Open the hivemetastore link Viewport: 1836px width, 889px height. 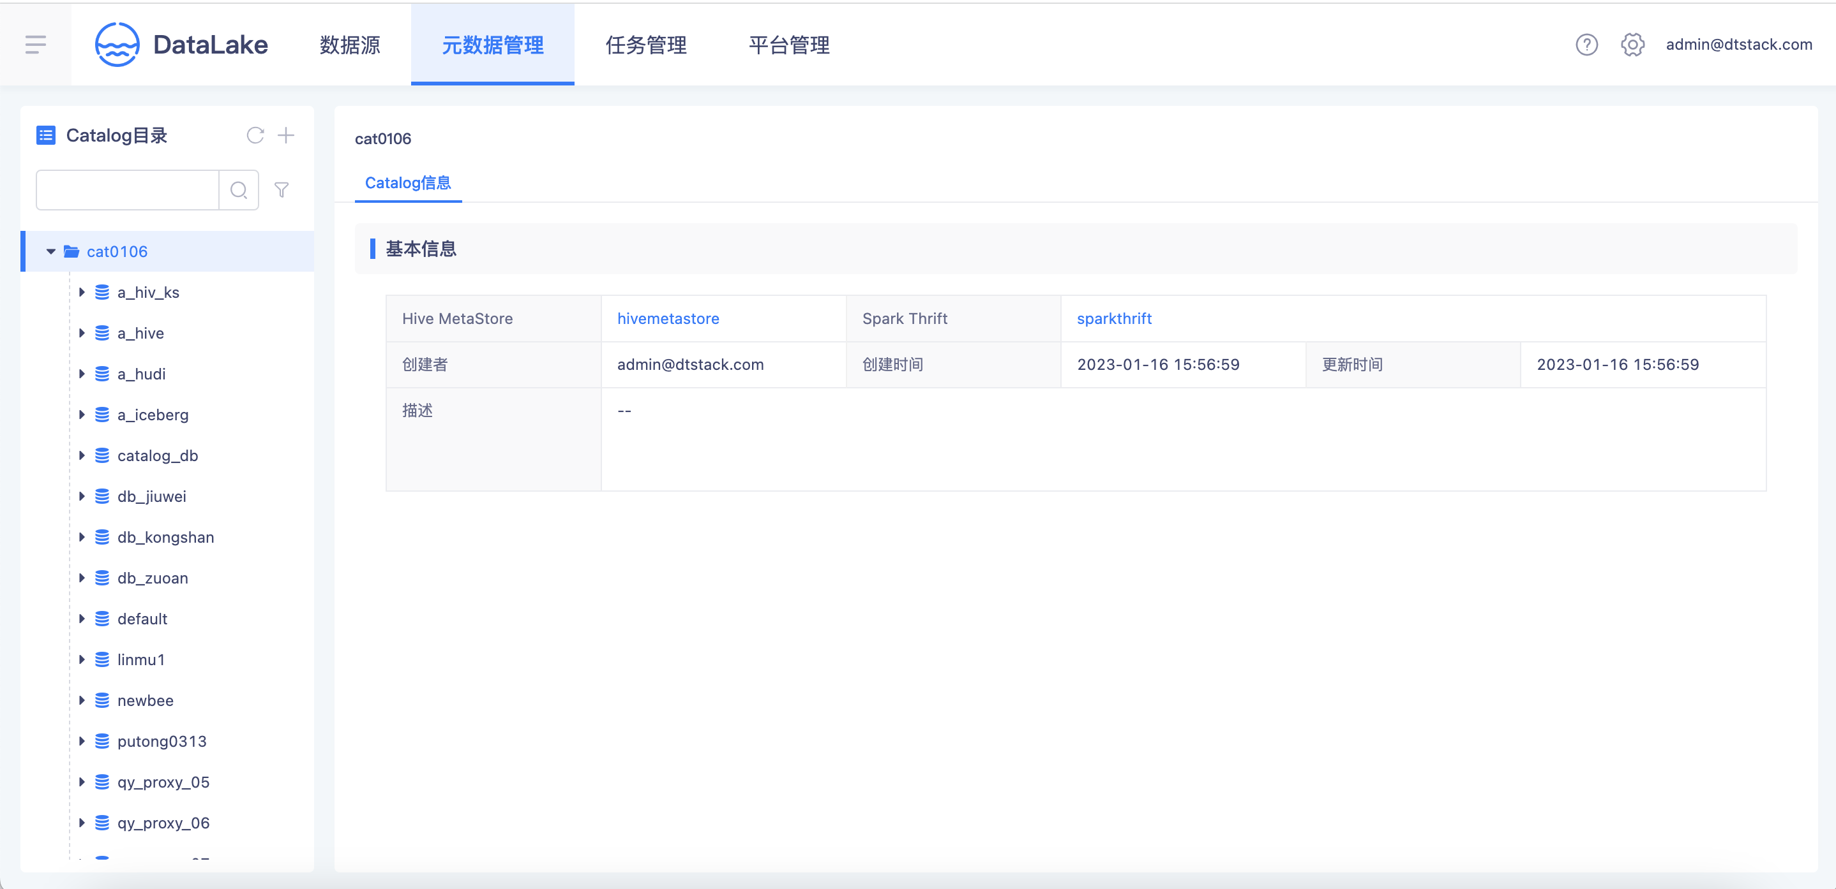click(668, 319)
